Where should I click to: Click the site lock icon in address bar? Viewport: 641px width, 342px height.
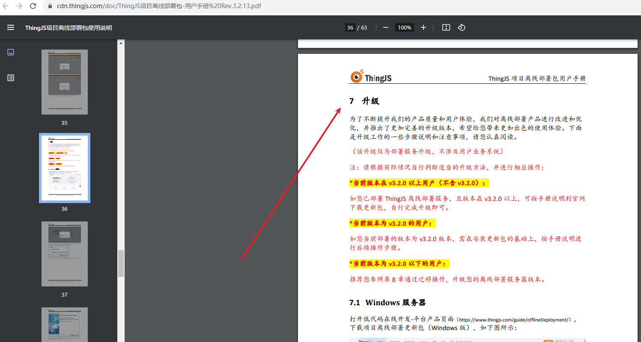pos(50,6)
